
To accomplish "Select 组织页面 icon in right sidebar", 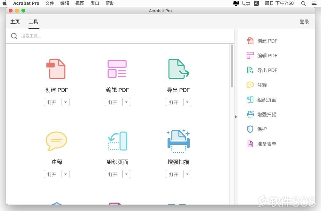I will [x=250, y=100].
